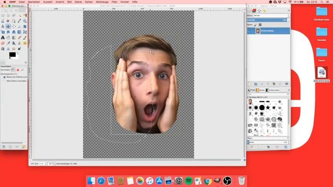Select the Smudge tool
Screen dimensions: 333x187
pos(14,48)
